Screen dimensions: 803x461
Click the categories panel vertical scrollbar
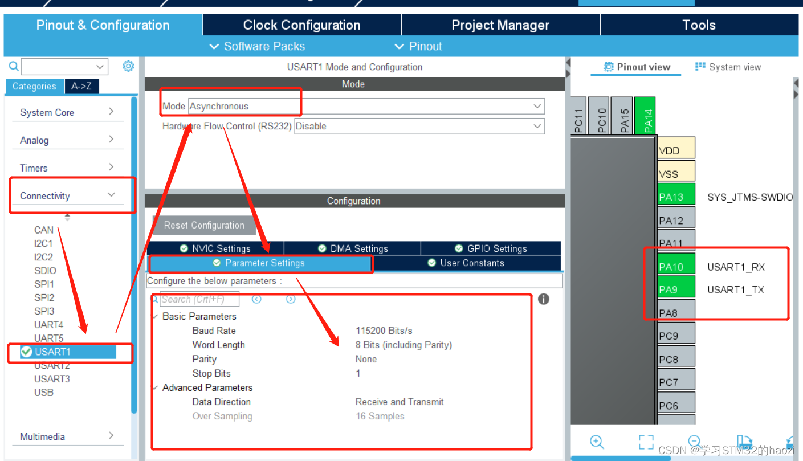134,255
